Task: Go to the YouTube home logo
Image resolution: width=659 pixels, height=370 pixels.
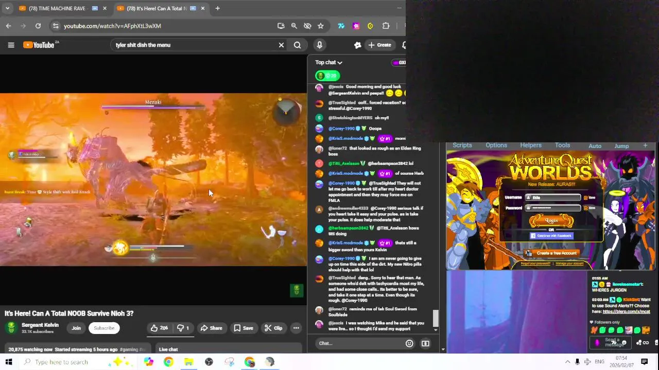Action: point(39,45)
